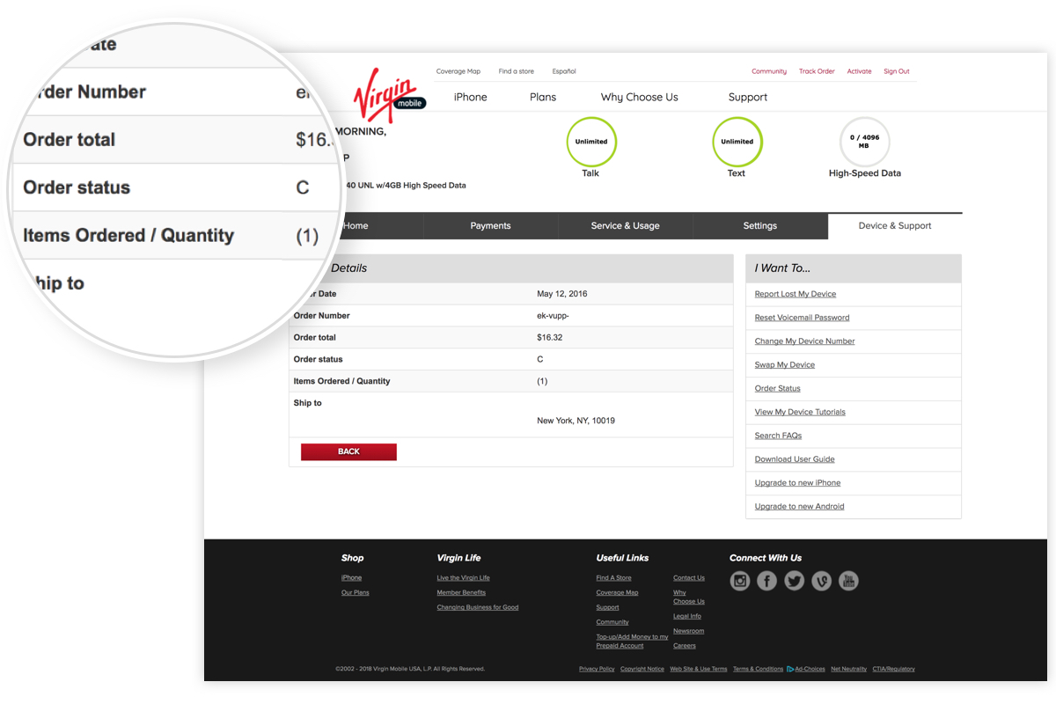The image size is (1056, 704).
Task: Open Our Plans footer link
Action: (355, 593)
